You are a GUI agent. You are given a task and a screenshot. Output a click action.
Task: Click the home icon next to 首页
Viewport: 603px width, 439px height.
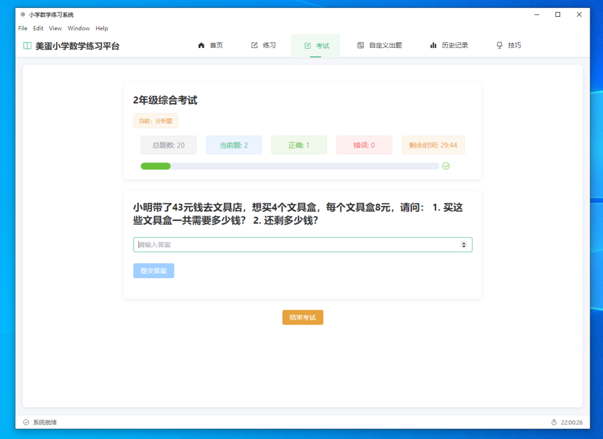tap(201, 45)
